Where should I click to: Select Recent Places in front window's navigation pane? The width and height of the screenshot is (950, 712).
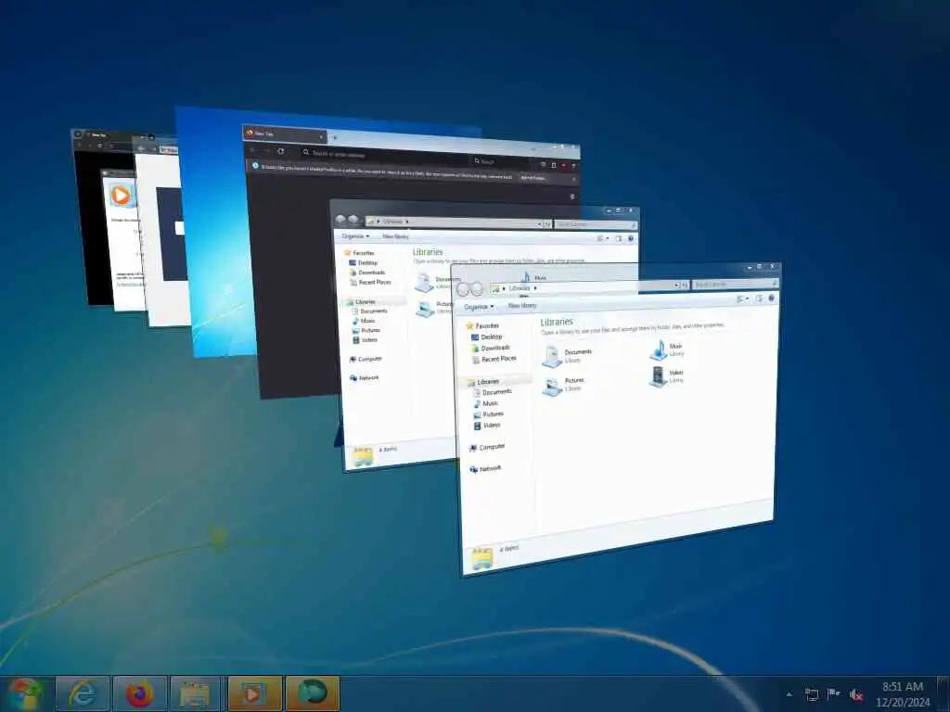pos(494,359)
